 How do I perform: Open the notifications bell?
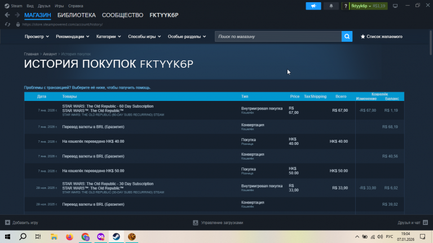[331, 6]
